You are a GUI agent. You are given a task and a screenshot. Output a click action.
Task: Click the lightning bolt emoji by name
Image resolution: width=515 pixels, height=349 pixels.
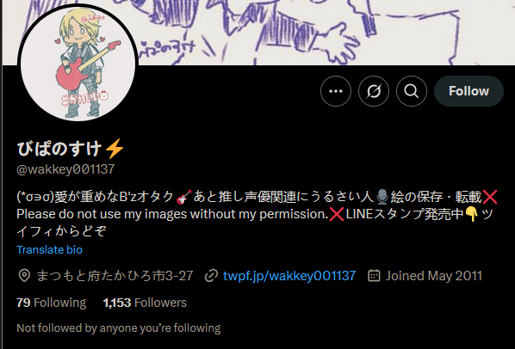pyautogui.click(x=115, y=149)
